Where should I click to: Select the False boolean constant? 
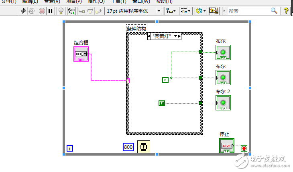165,80
